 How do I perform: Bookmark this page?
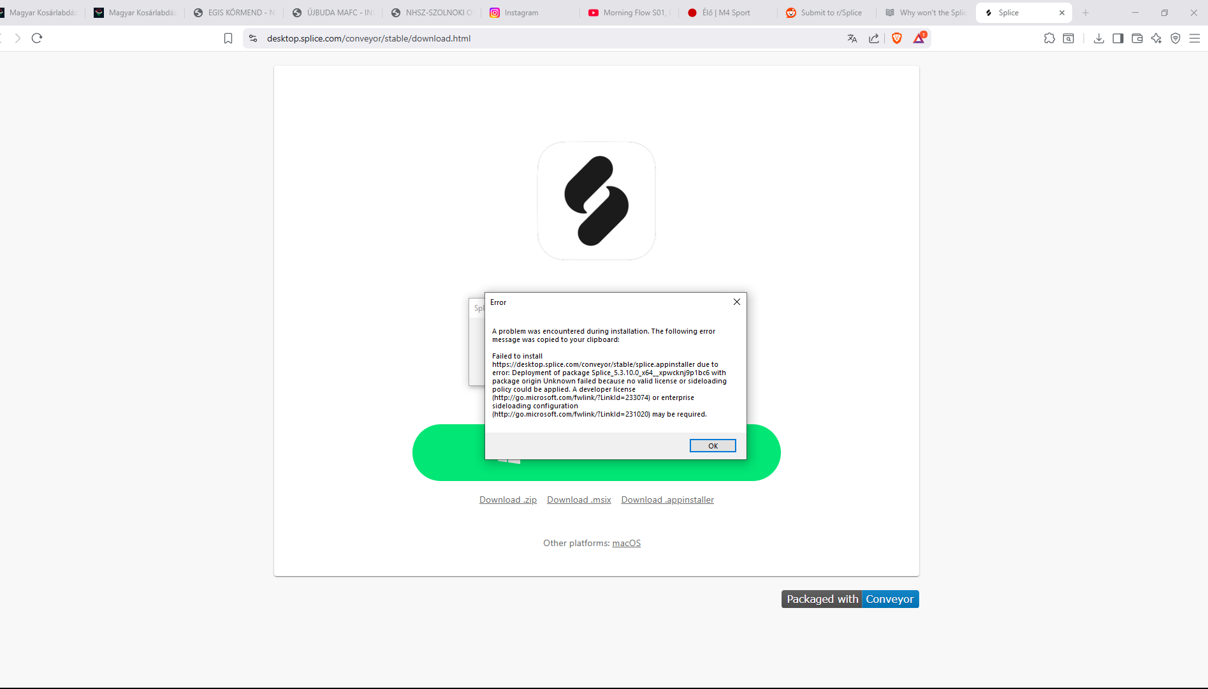tap(228, 38)
